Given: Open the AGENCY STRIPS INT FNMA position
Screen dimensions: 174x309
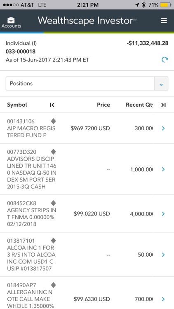Looking at the screenshot, I should 87,213.
